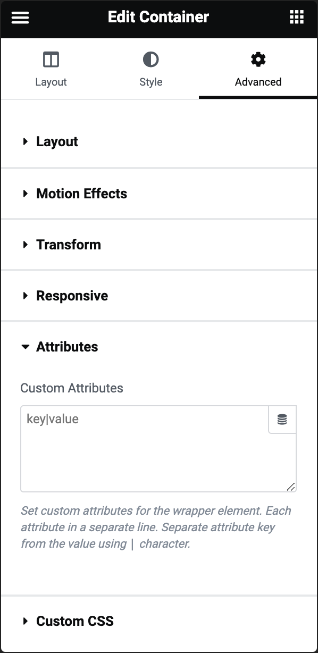
Task: Switch to the Style tab label
Action: click(151, 82)
